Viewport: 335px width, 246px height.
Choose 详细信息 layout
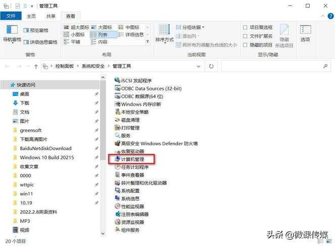pyautogui.click(x=131, y=34)
